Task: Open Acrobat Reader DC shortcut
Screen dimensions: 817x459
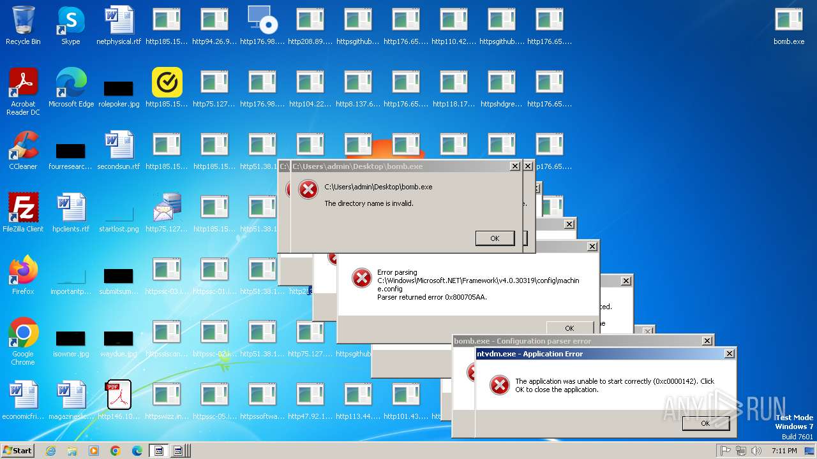Action: 23,92
